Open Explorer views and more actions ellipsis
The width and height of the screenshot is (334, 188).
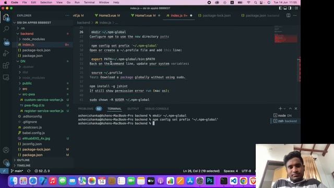pyautogui.click(x=67, y=16)
